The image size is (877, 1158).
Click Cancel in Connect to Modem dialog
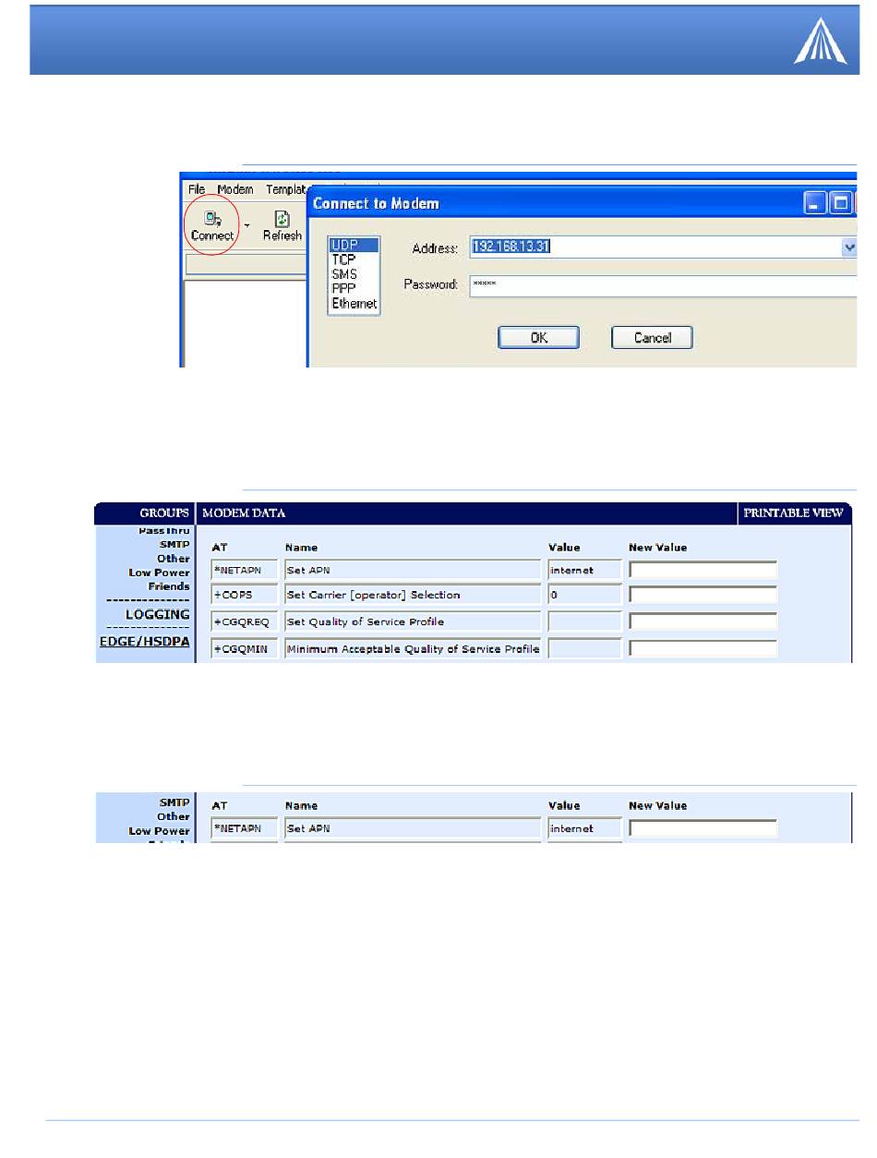coord(652,338)
